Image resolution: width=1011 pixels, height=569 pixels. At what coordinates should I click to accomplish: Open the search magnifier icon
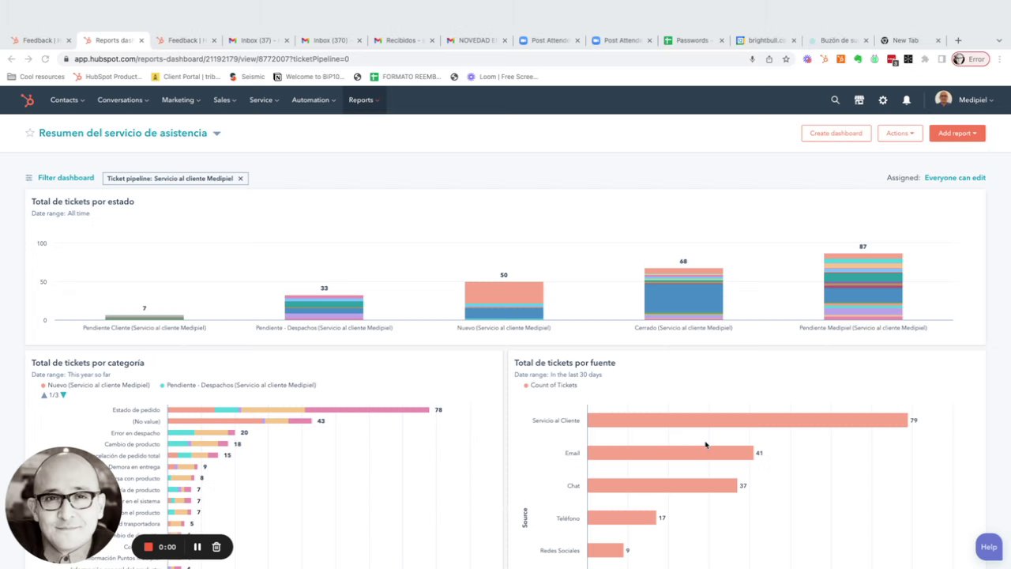click(x=835, y=100)
